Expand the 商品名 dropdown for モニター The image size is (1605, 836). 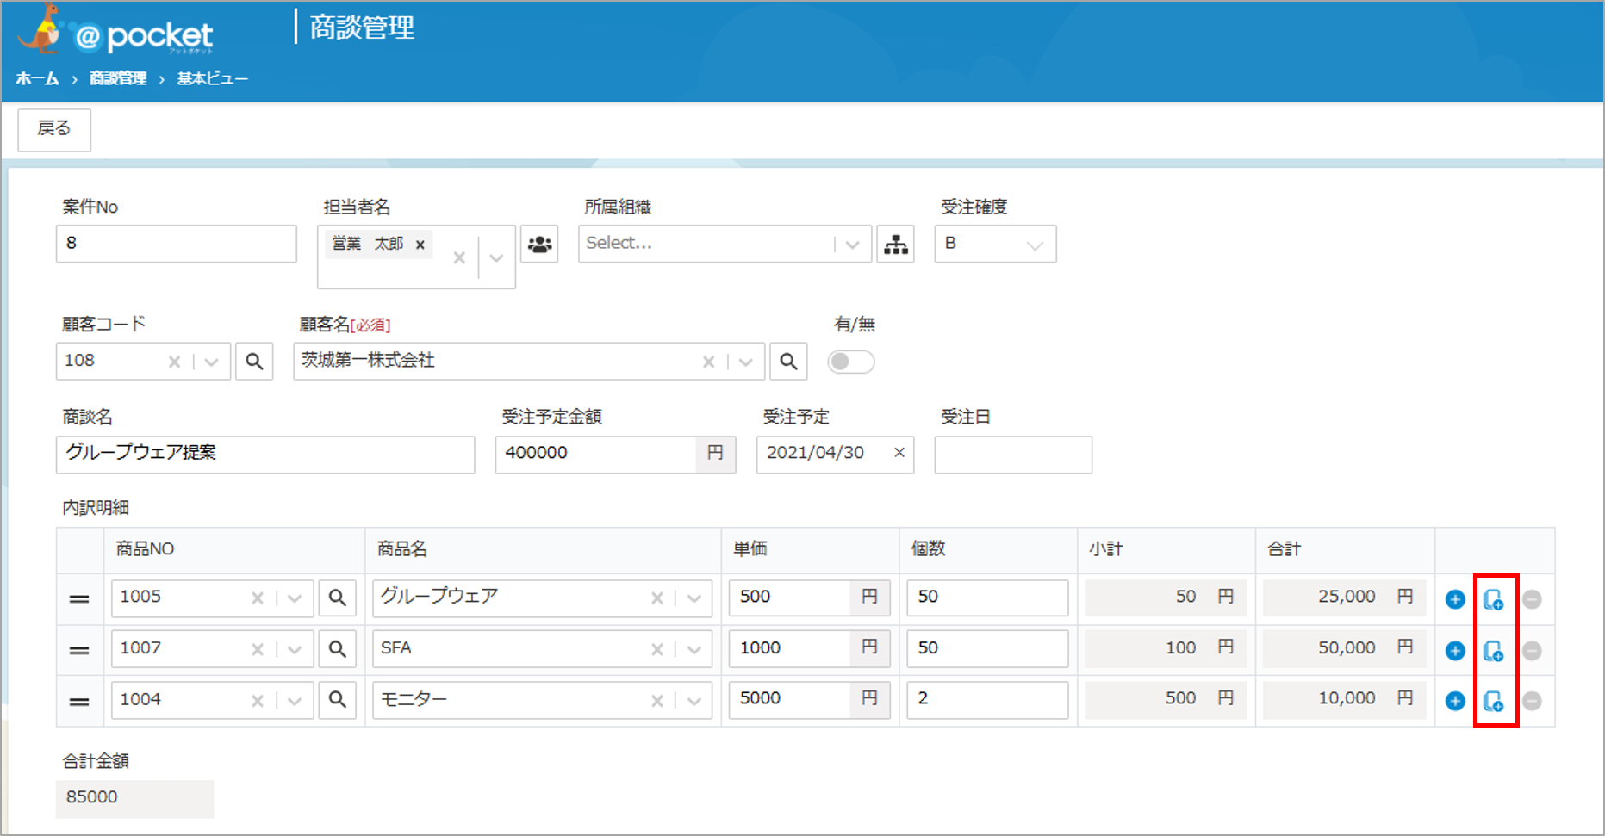[x=694, y=701]
